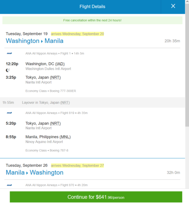189x204 pixels.
Task: Click NRT code under 3:25p arrival
Action: (55, 78)
